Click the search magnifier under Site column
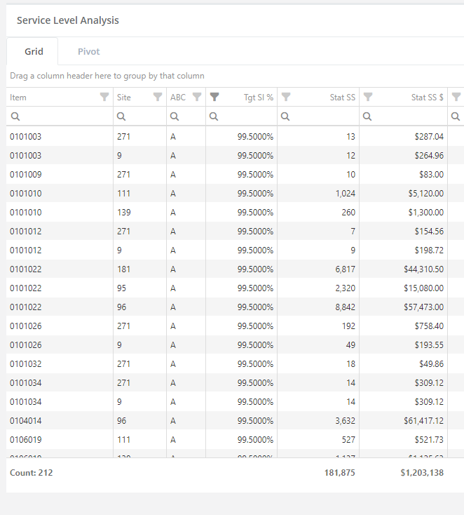The width and height of the screenshot is (464, 515). 121,116
